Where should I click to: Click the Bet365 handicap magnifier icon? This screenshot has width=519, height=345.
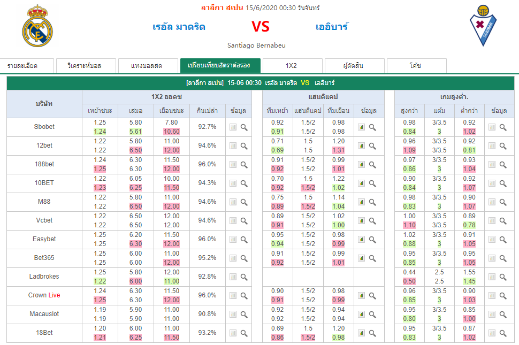pos(372,258)
